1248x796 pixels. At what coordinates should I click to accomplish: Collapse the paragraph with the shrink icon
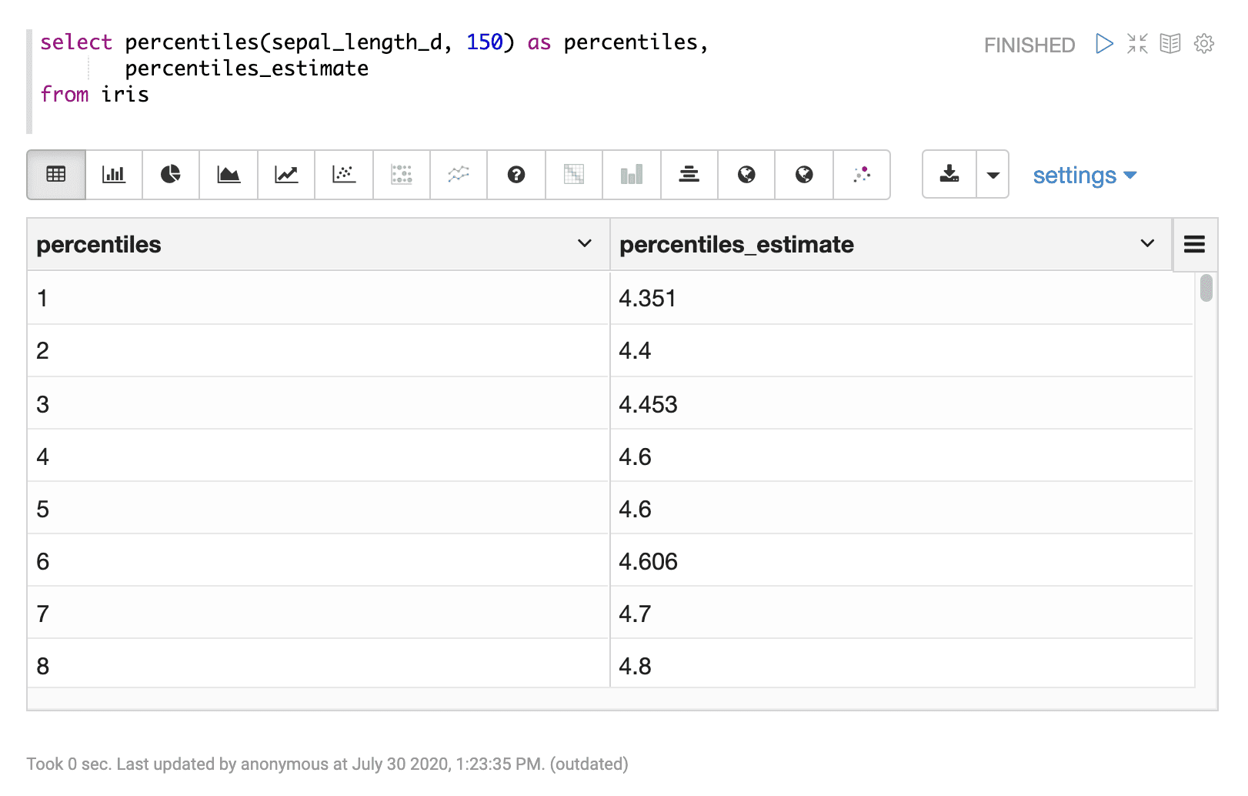tap(1137, 45)
